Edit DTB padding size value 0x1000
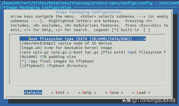This screenshot has width=179, height=106. pos(48,57)
